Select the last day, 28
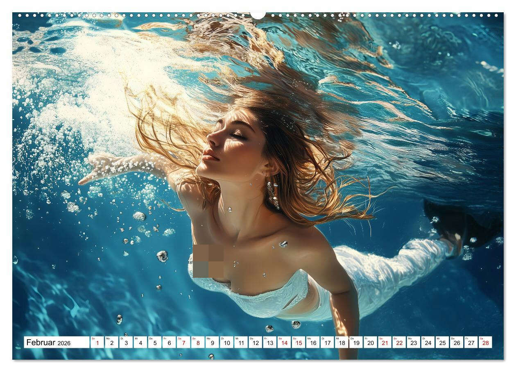Screen dimensions: 516x372 click(x=485, y=343)
